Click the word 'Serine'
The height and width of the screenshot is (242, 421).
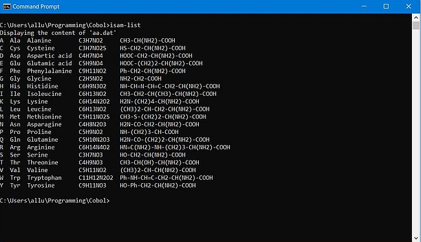[x=38, y=155]
